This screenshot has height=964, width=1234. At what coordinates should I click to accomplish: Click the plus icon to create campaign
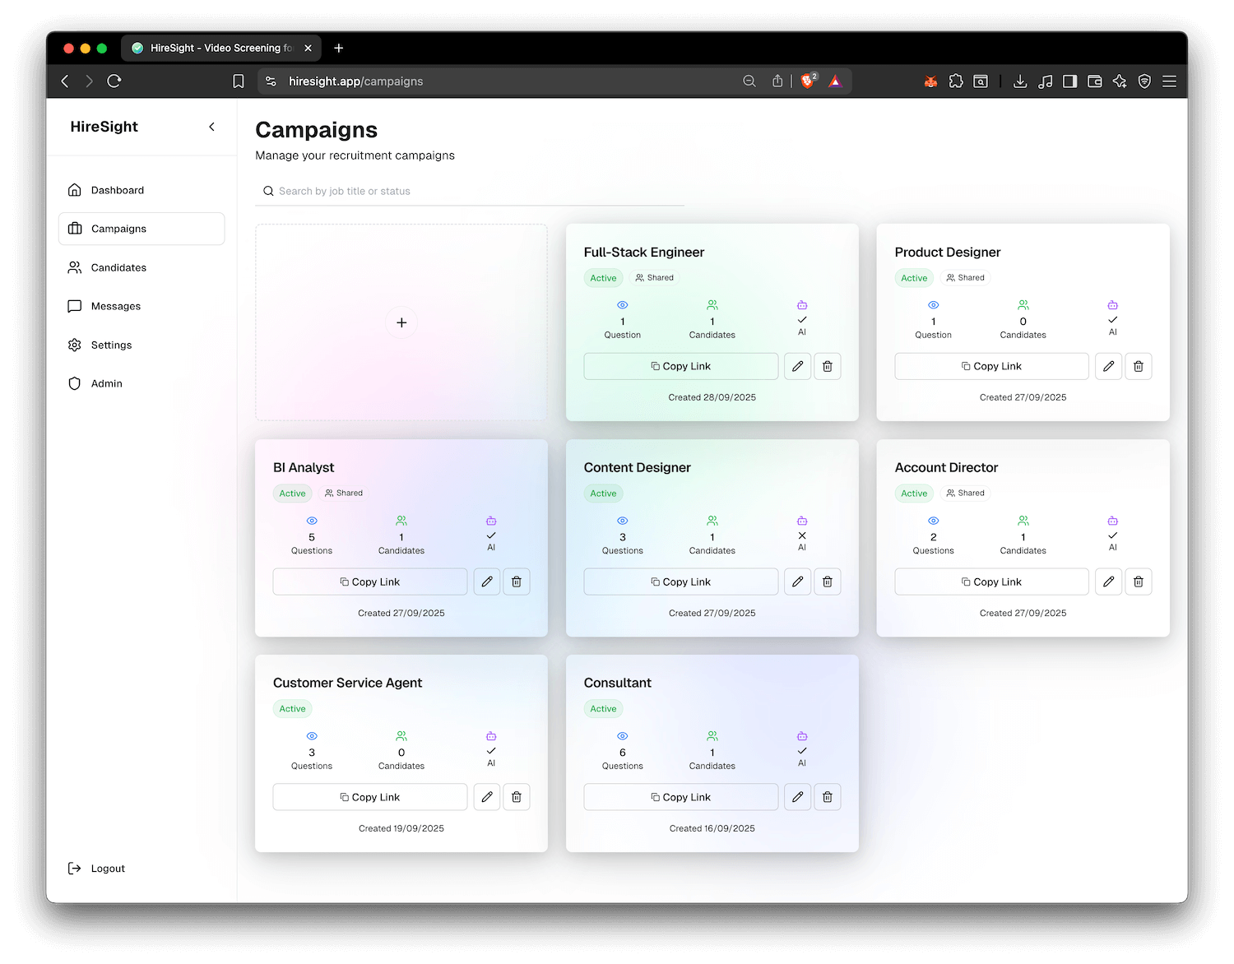tap(401, 322)
